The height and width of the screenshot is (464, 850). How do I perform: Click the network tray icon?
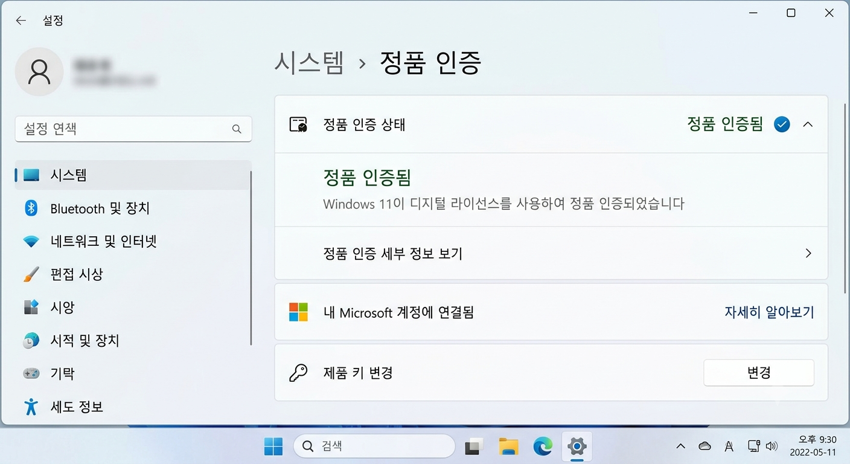(x=753, y=446)
